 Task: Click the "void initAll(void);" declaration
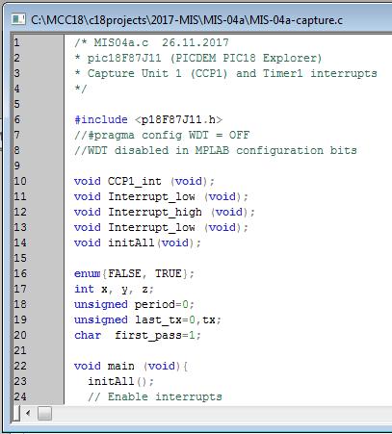coord(138,243)
